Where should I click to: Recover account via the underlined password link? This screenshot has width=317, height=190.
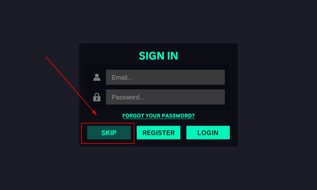[158, 116]
